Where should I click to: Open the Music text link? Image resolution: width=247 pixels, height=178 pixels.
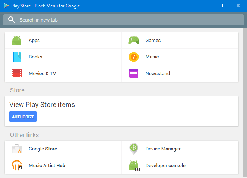[x=152, y=57]
